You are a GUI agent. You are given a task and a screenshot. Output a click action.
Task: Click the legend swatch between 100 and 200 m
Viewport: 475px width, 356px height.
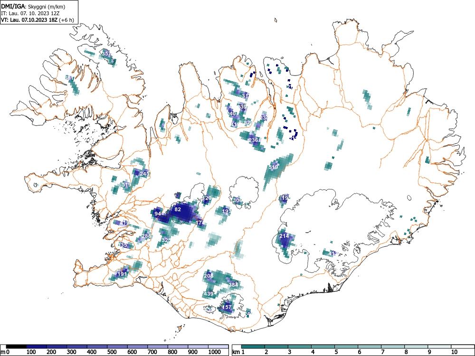tap(37, 346)
